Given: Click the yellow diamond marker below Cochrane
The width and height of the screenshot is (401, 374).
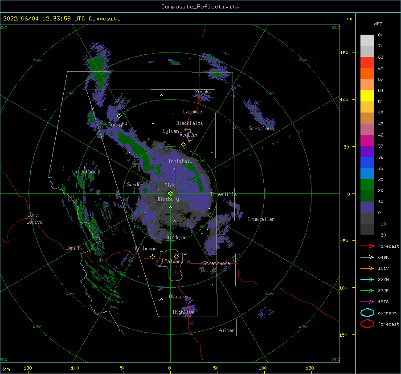Looking at the screenshot, I should 153,257.
